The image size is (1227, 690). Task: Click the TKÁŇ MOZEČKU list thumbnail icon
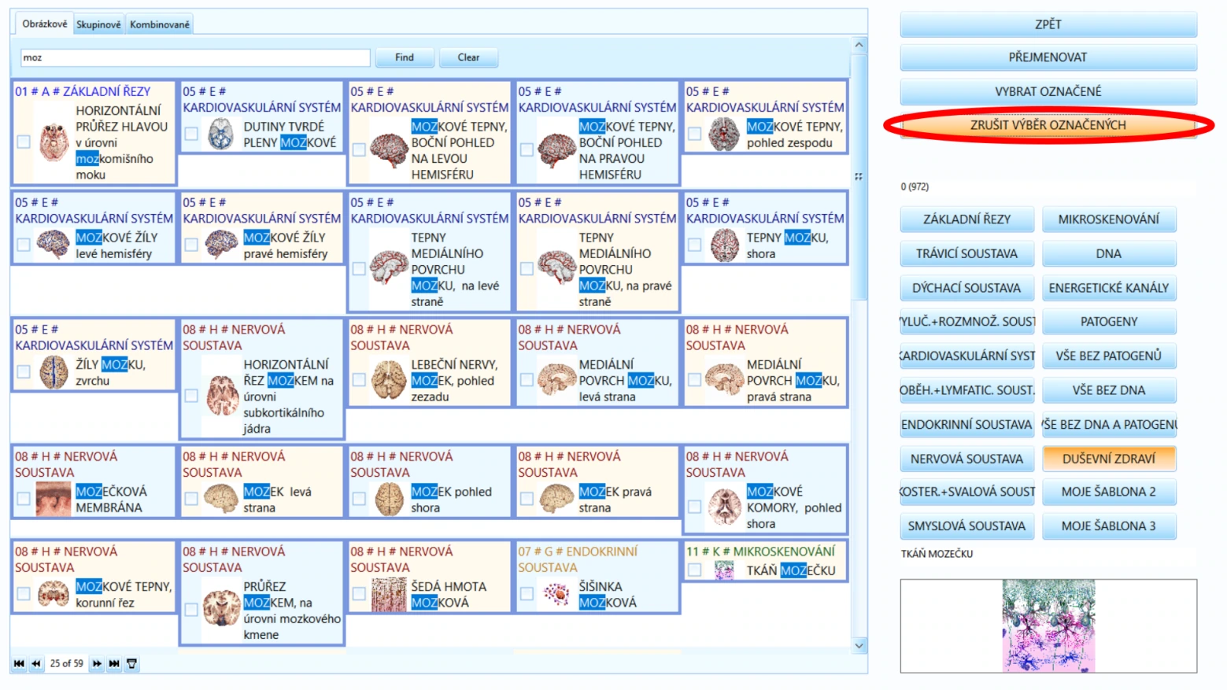pos(724,571)
